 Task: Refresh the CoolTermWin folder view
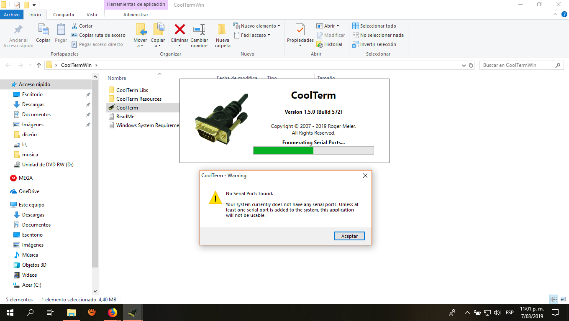pyautogui.click(x=471, y=66)
